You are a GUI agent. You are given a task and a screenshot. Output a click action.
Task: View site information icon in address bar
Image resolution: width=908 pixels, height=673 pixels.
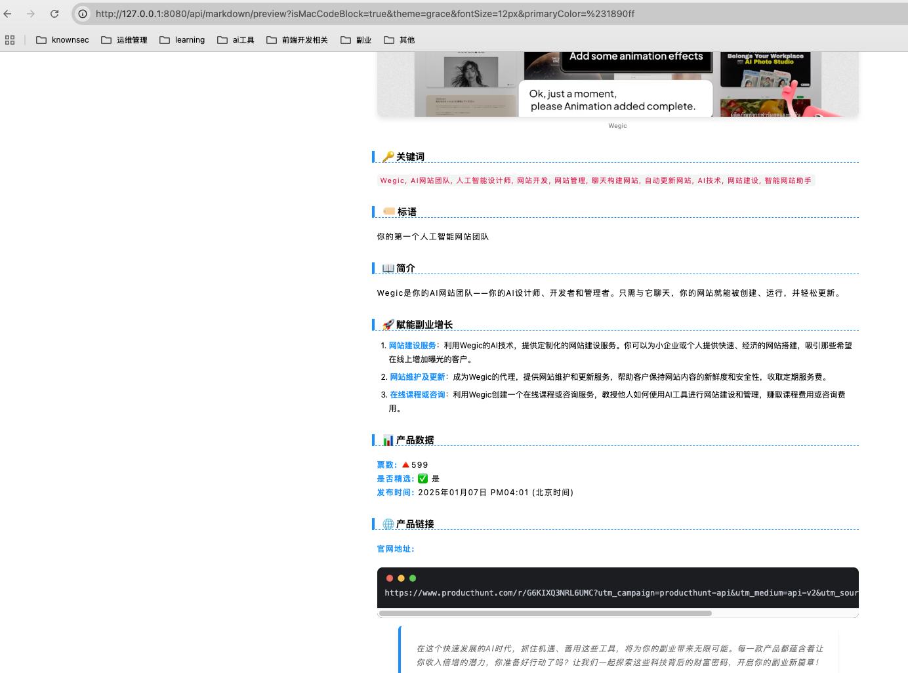tap(83, 14)
